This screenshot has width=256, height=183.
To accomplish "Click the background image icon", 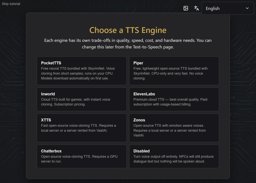I will point(186,8).
